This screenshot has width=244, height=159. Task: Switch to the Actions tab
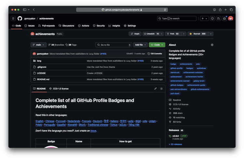pyautogui.click(x=84, y=26)
